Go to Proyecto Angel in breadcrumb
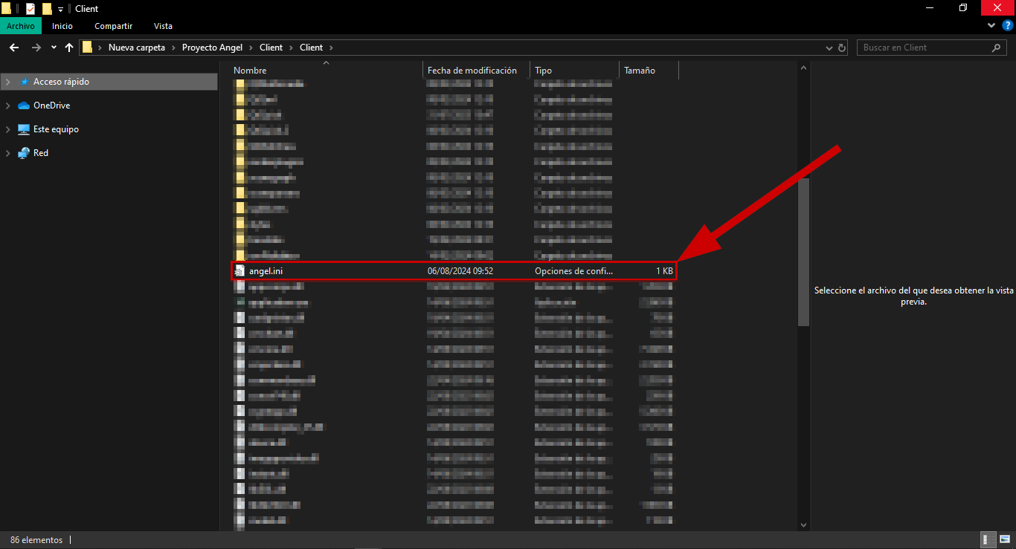The height and width of the screenshot is (549, 1016). pyautogui.click(x=212, y=48)
